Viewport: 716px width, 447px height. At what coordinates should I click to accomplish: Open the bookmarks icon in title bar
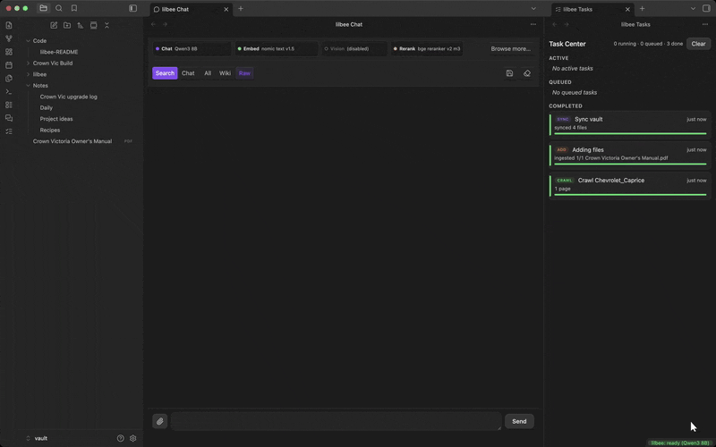point(74,8)
